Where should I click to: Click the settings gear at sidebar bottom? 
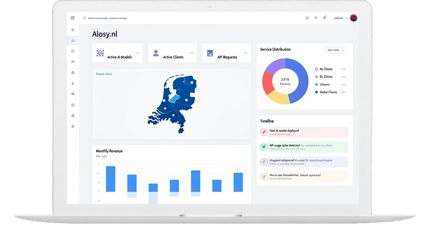click(72, 126)
